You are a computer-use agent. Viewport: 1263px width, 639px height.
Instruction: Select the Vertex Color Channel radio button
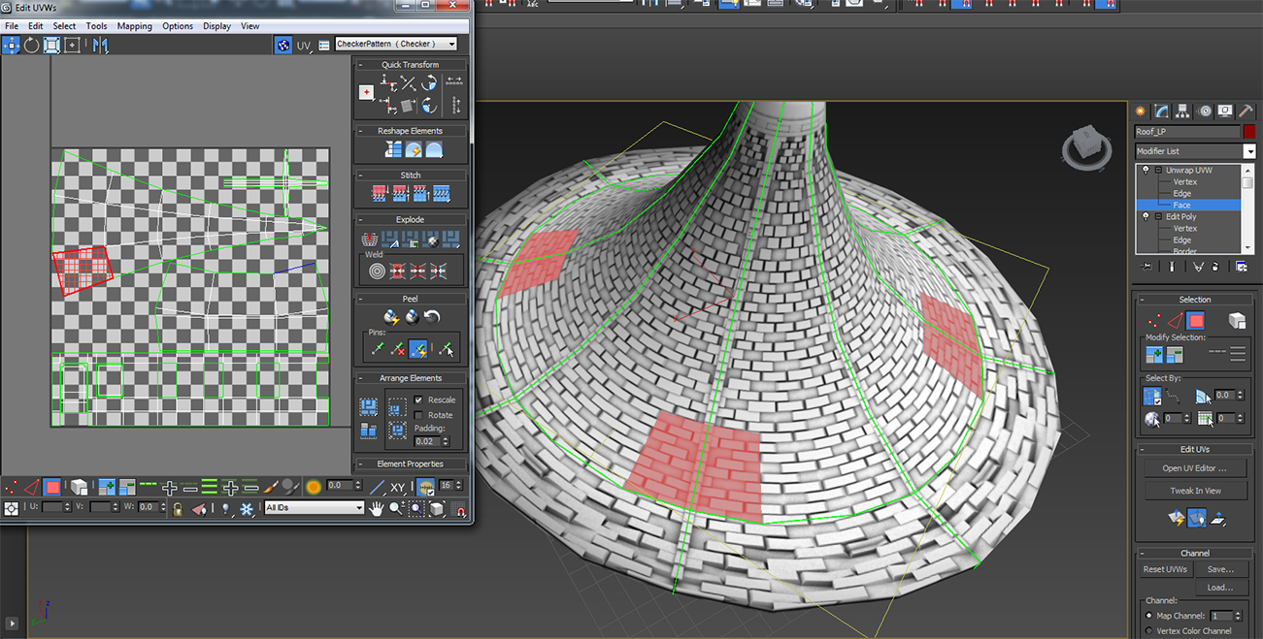tap(1150, 631)
